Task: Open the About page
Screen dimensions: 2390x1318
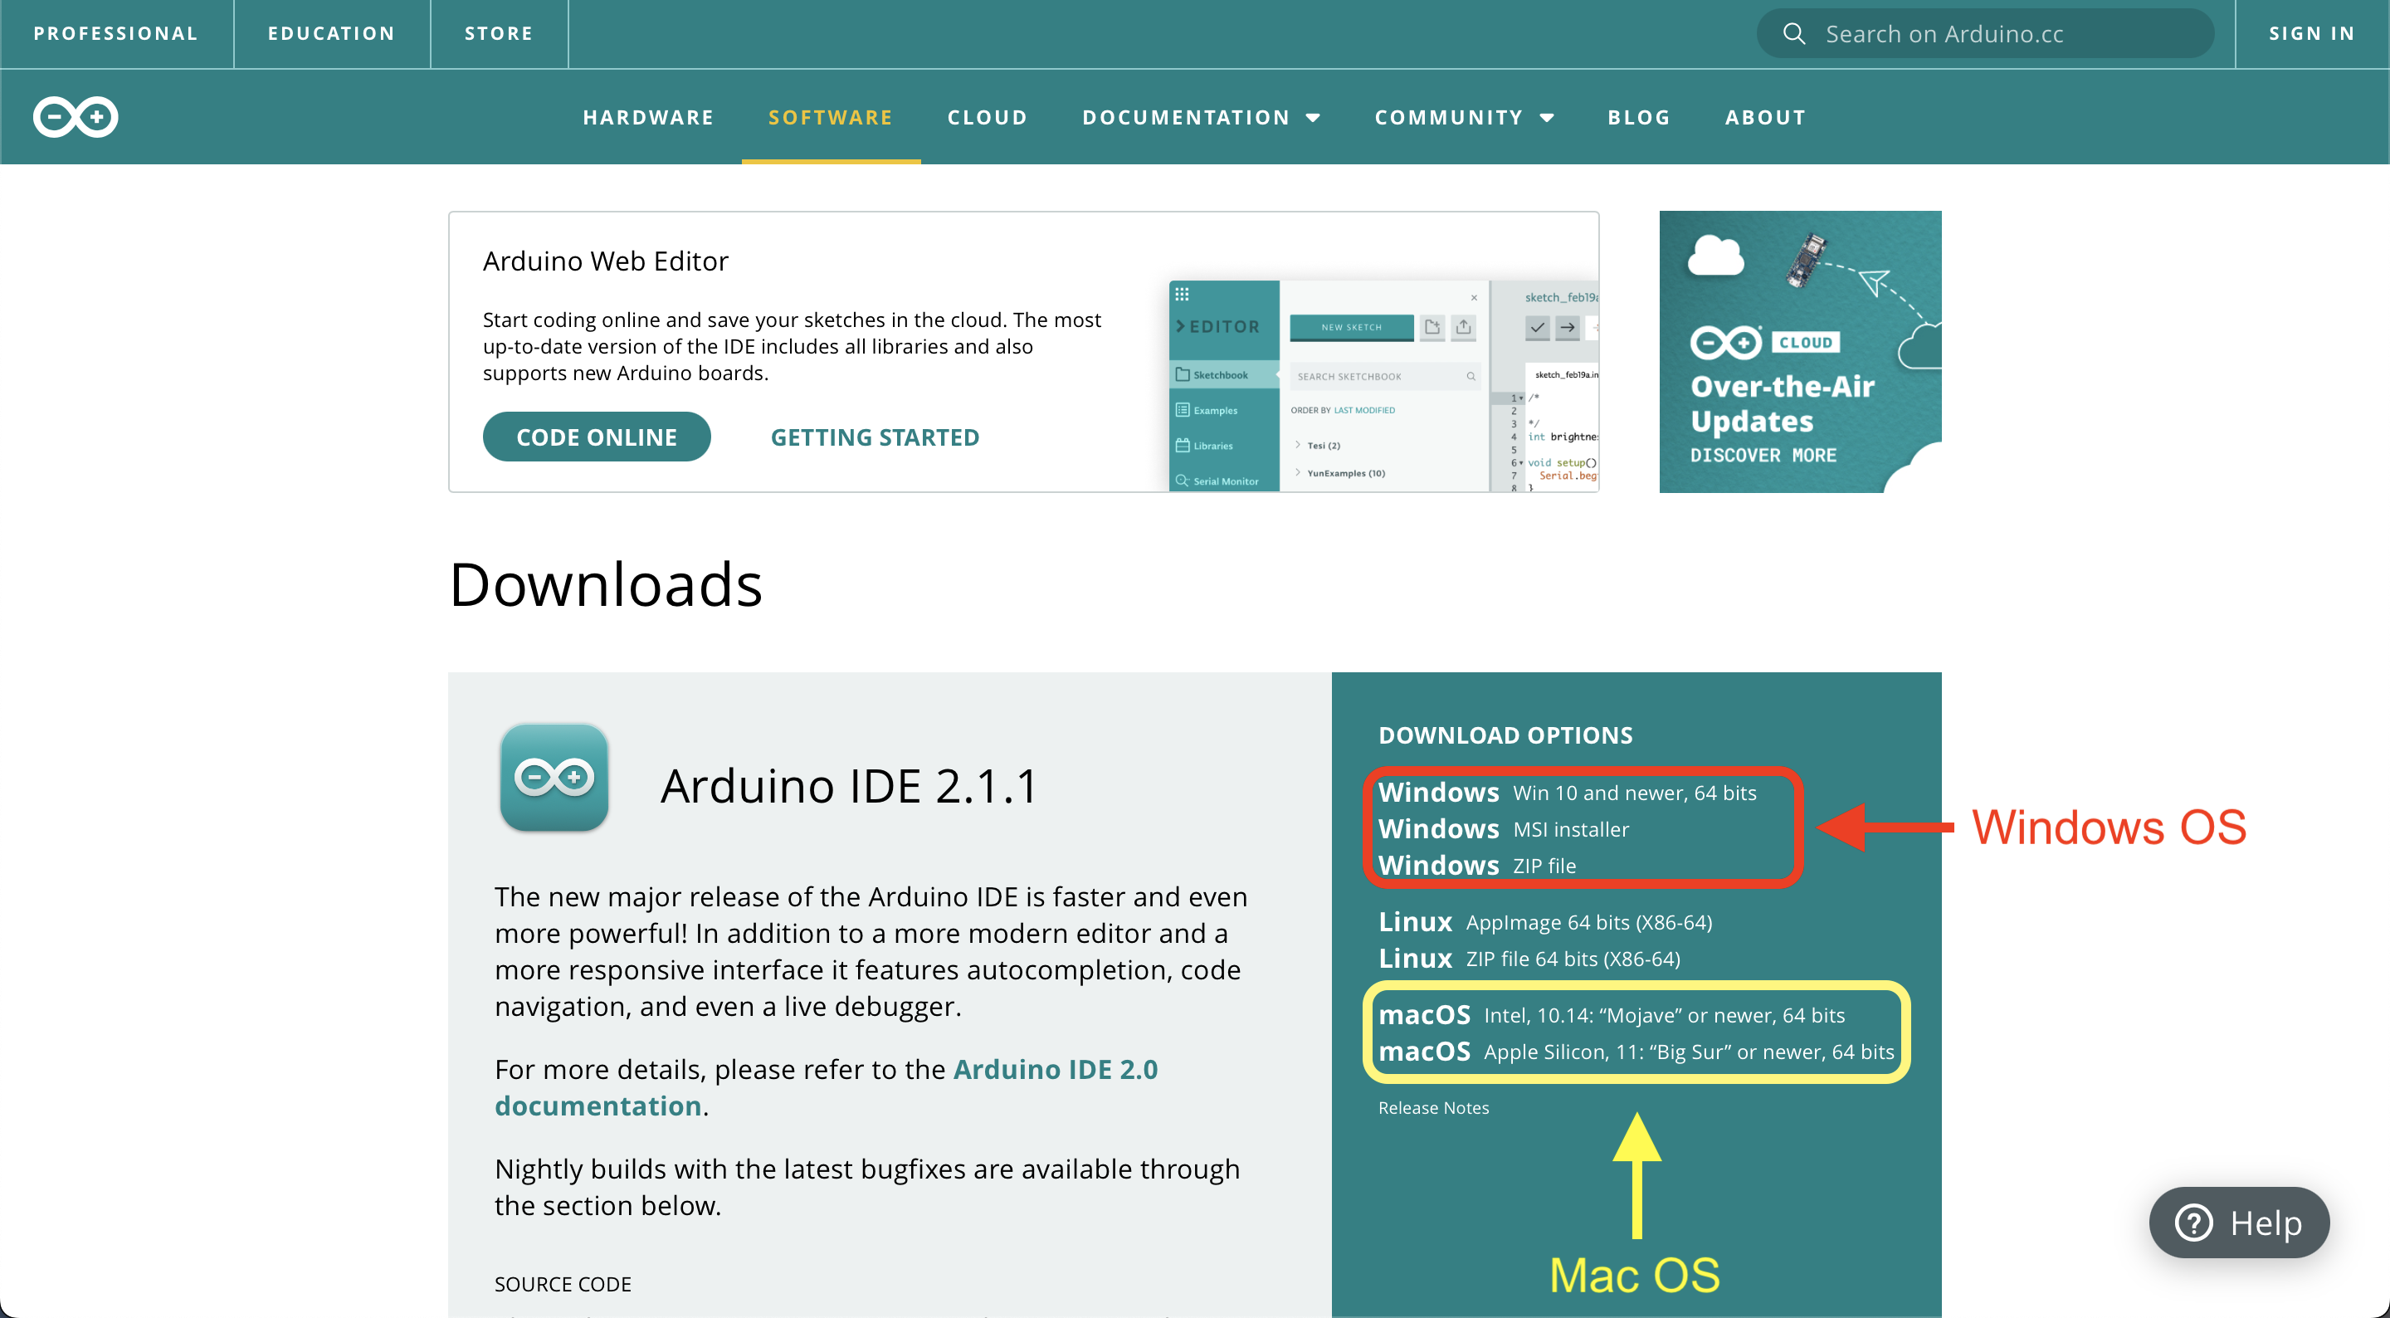Action: click(1766, 117)
